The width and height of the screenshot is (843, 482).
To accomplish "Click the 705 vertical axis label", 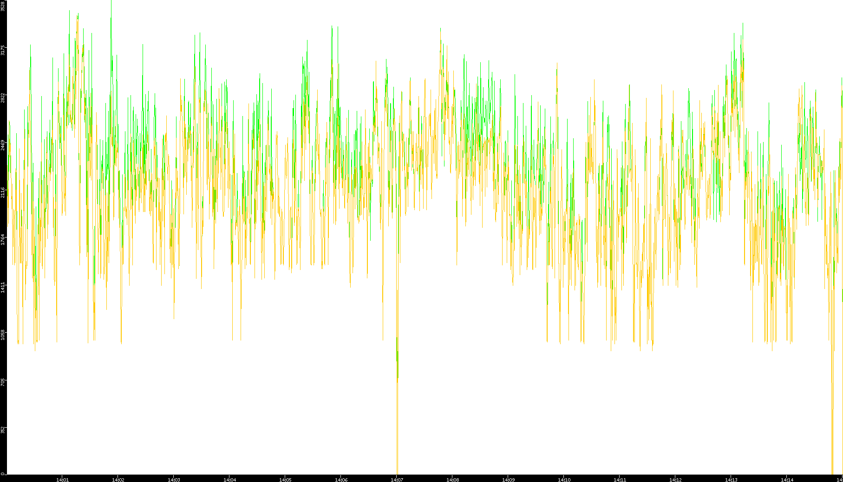I will point(3,382).
